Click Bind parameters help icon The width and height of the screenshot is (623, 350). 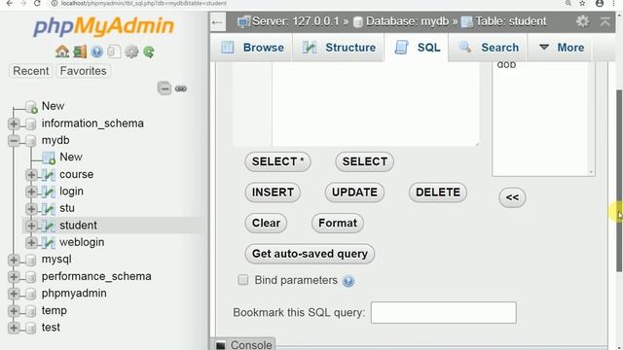click(348, 281)
